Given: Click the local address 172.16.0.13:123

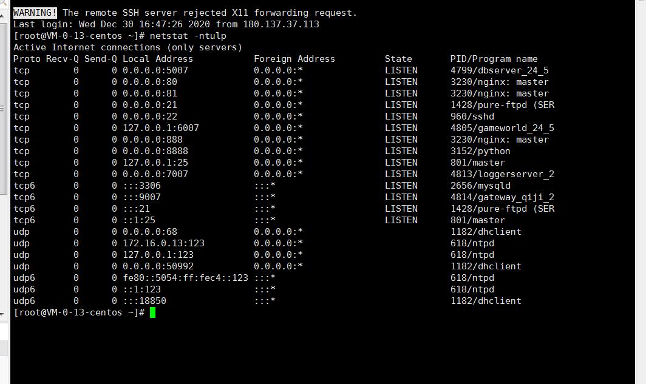Looking at the screenshot, I should (x=163, y=243).
